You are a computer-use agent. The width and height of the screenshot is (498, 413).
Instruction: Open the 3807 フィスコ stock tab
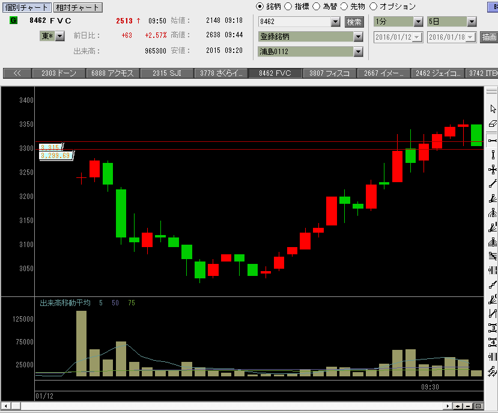click(329, 73)
